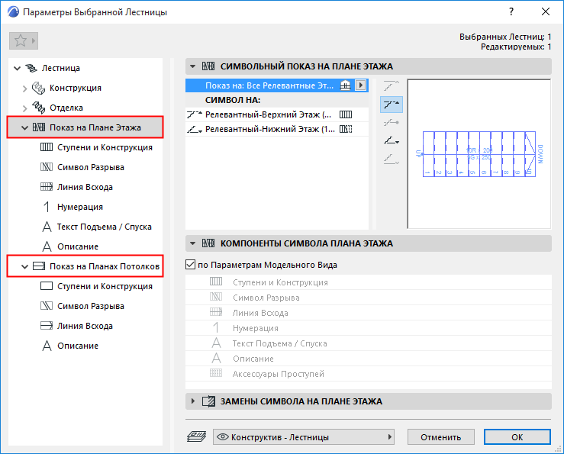Screen dimensions: 564x454
Task: Click the Замены символа panel icon
Action: [x=208, y=401]
